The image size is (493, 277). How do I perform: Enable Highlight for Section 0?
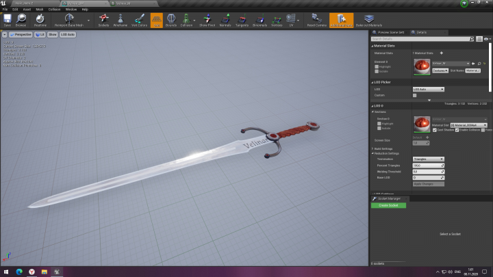pyautogui.click(x=379, y=124)
